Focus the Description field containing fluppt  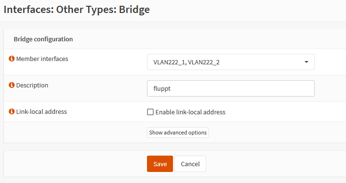point(231,88)
